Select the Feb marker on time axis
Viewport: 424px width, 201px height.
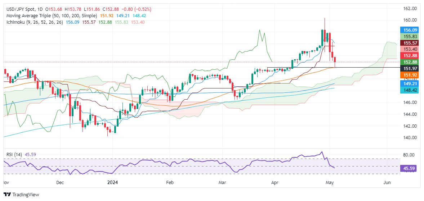169,183
